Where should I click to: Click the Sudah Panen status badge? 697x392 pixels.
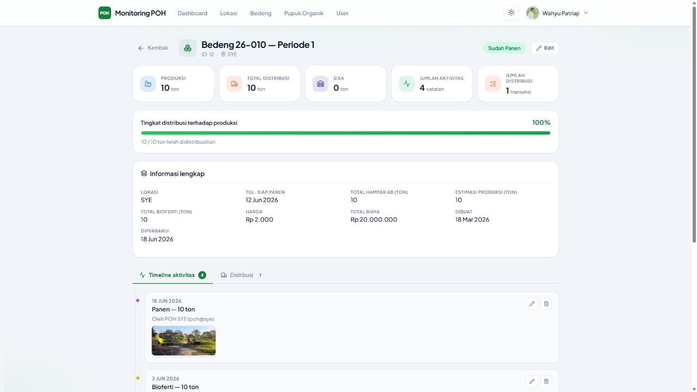tap(504, 48)
